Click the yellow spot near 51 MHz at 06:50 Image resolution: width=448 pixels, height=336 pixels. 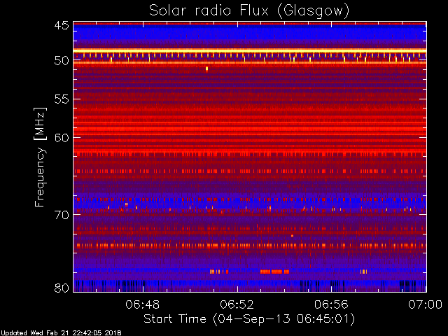pos(207,69)
